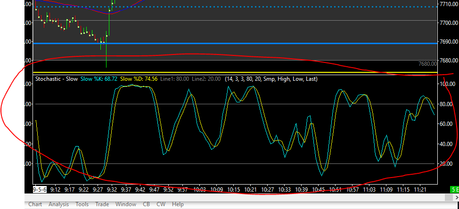Click the gray 7680.00 price label

pos(428,63)
